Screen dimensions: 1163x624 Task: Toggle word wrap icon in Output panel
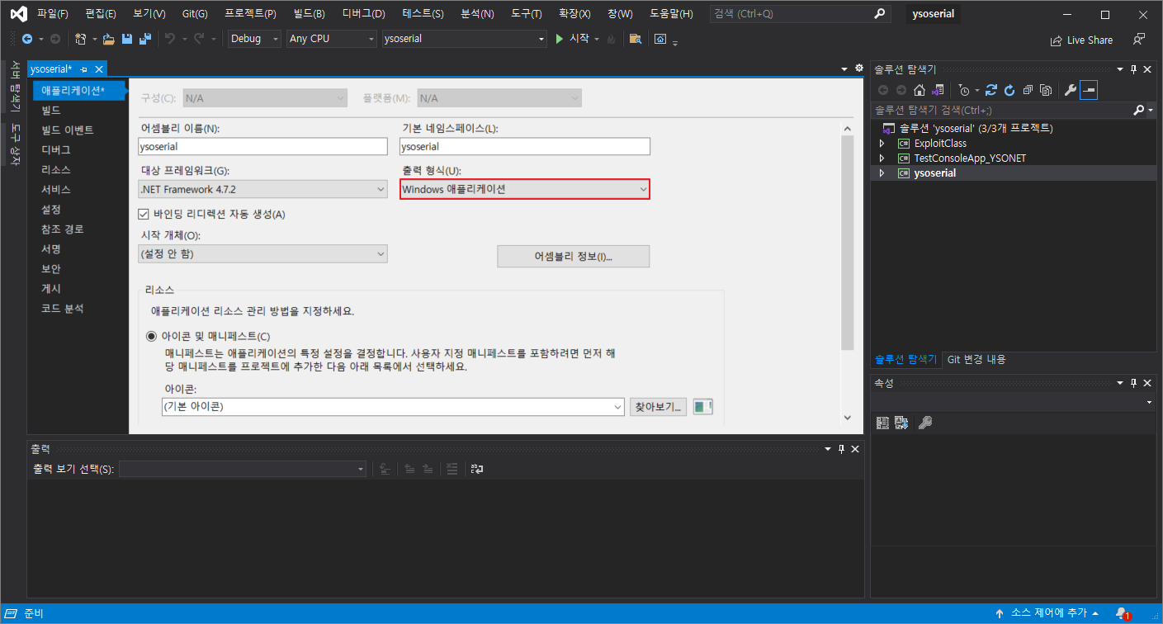click(477, 469)
